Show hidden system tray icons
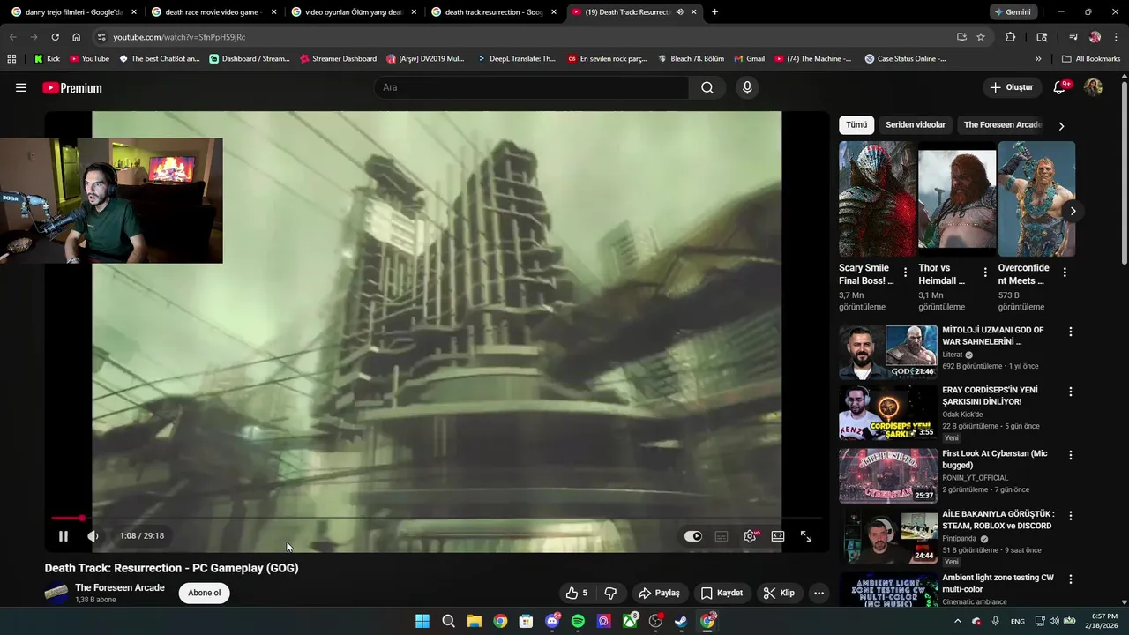Screen dimensions: 1129x635 [958, 621]
